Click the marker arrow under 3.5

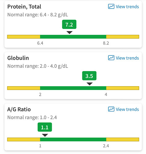[x=90, y=84]
